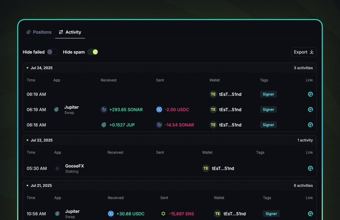This screenshot has height=220, width=340.
Task: Click Signer tag in Jupiter SONAR swap row
Action: point(268,110)
